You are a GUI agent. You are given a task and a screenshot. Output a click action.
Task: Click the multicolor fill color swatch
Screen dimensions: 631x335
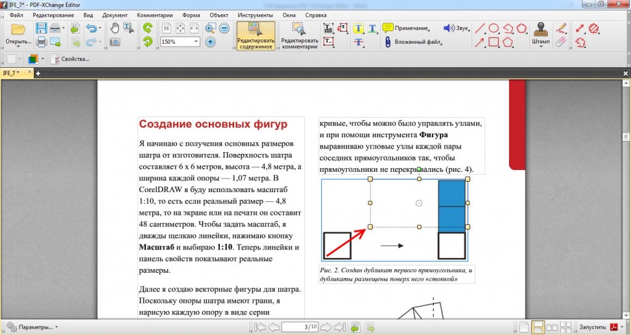(33, 59)
